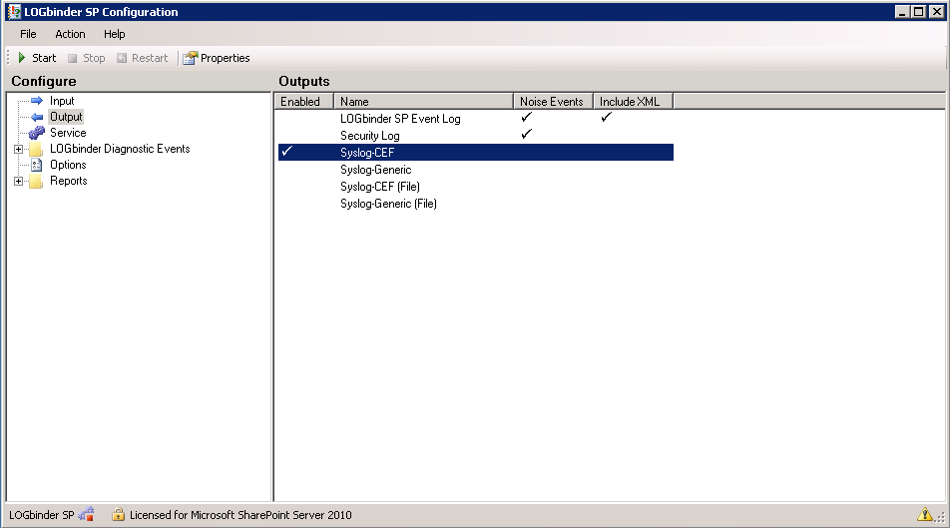This screenshot has width=950, height=528.
Task: Click the LOGbinder app icon in title bar
Action: (14, 12)
